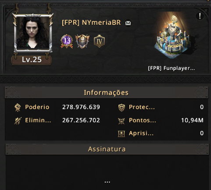The height and width of the screenshot is (190, 211).
Task: Select the Assinatura section header
Action: point(107,149)
